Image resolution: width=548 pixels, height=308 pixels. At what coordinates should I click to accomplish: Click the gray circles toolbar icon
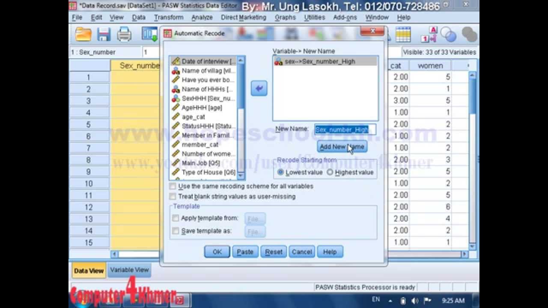[x=469, y=35]
